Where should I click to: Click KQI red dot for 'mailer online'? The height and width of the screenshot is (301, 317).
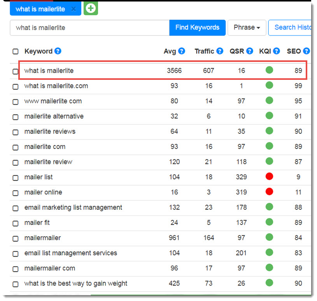coord(269,192)
